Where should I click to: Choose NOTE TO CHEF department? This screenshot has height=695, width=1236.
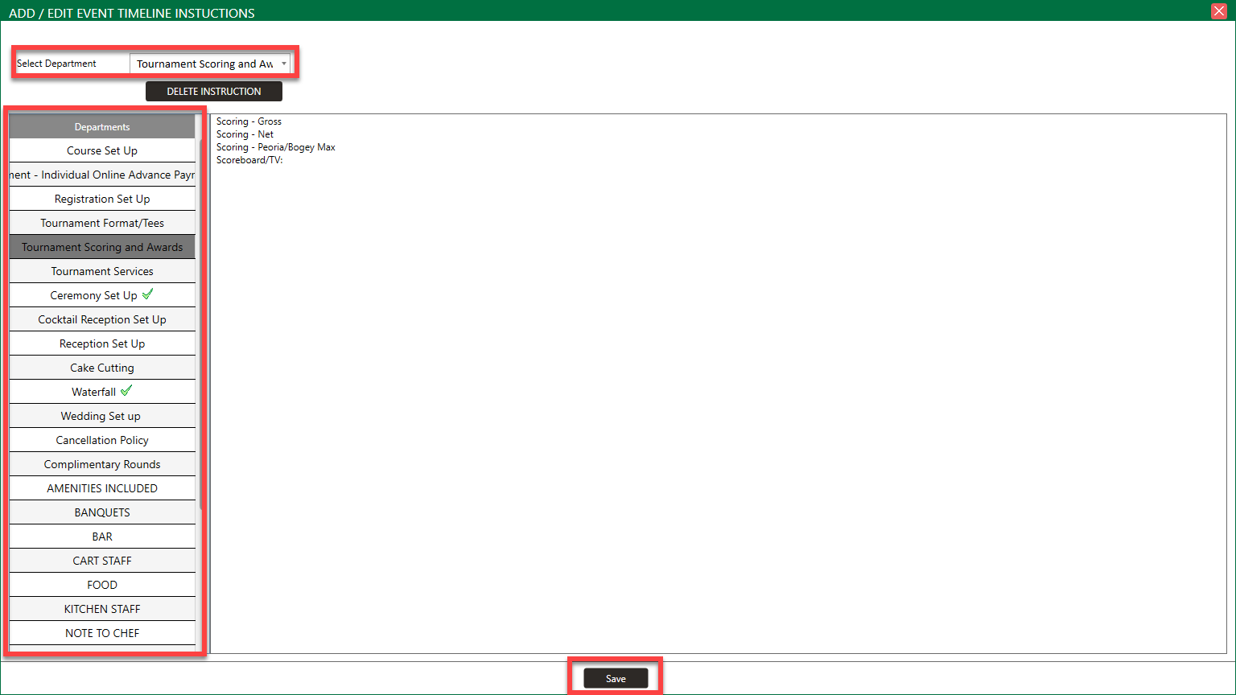(102, 633)
